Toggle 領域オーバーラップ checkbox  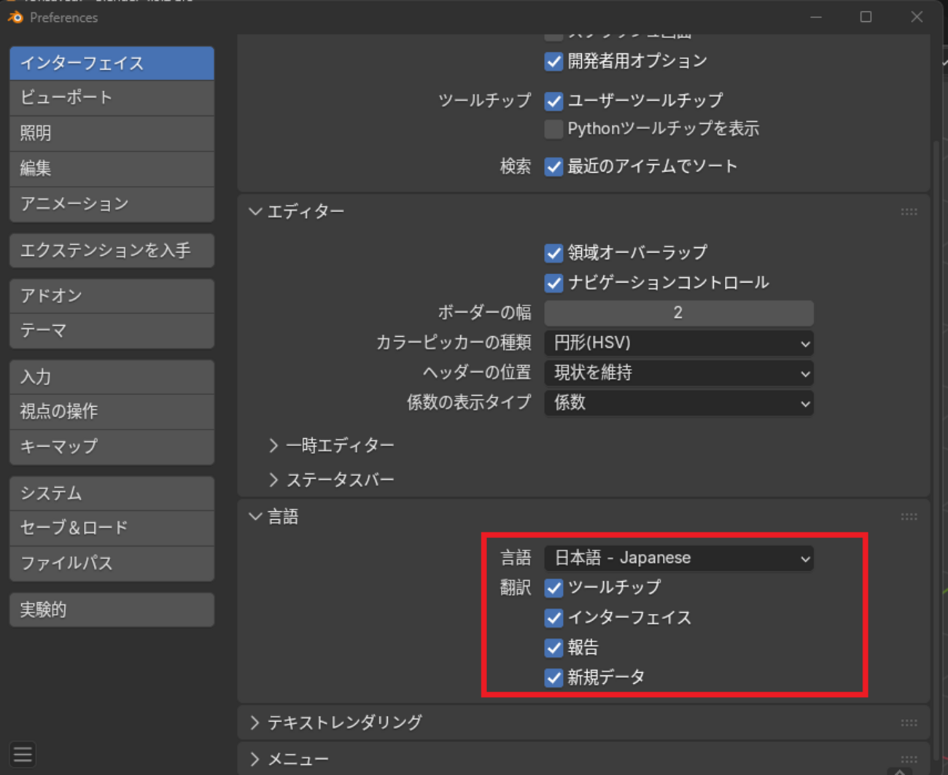pyautogui.click(x=553, y=253)
